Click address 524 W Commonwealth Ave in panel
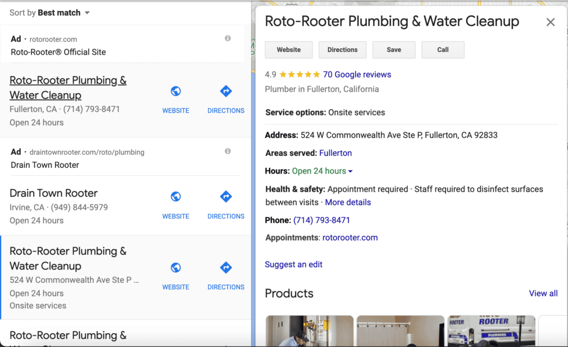This screenshot has height=347, width=568. [399, 135]
